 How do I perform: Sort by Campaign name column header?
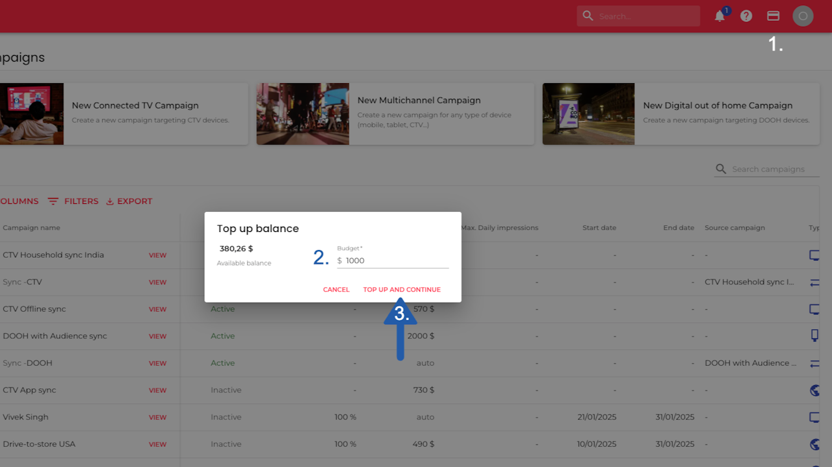[x=31, y=228]
